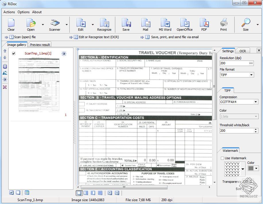263x204 pixels.
Task: Switch to the Preview result tab
Action: (x=40, y=45)
